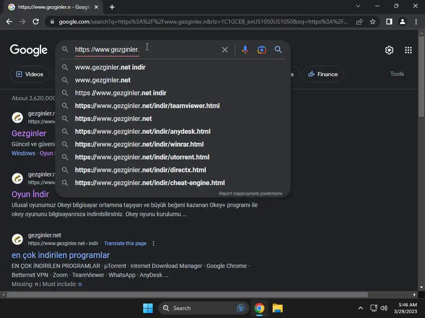
Task: Click the browser address bar URL
Action: point(203,22)
